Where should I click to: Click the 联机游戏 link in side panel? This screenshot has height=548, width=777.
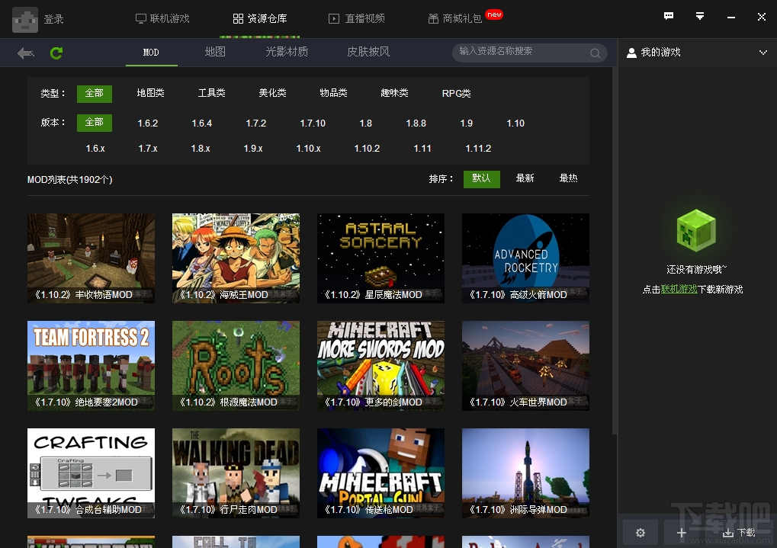679,289
